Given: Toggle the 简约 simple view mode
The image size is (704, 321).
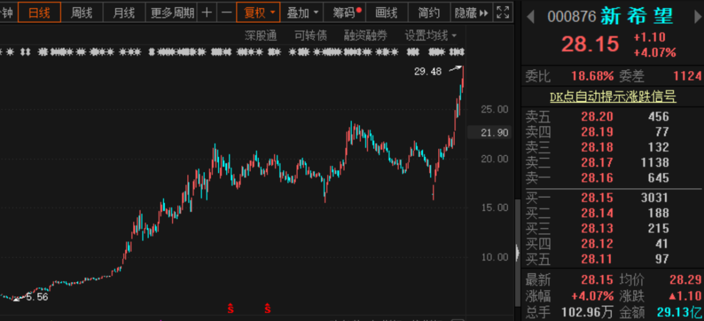Looking at the screenshot, I should [x=429, y=12].
